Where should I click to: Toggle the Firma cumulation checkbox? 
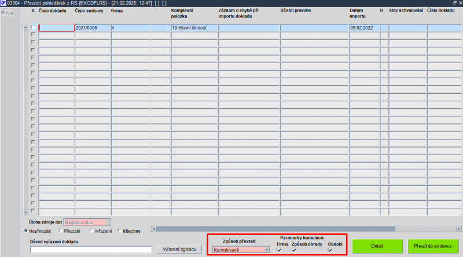click(x=279, y=250)
